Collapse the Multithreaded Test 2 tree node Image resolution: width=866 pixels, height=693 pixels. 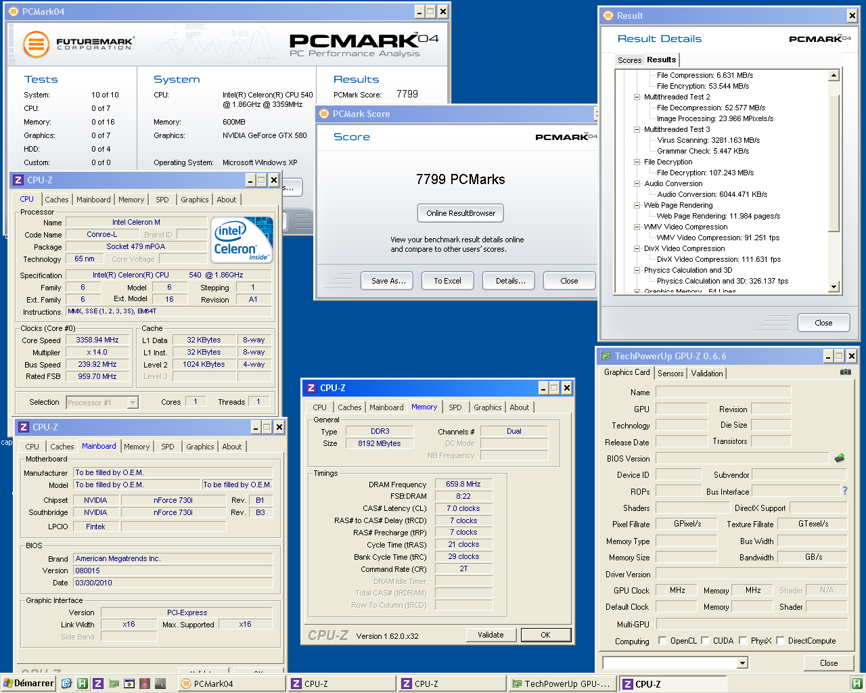637,97
